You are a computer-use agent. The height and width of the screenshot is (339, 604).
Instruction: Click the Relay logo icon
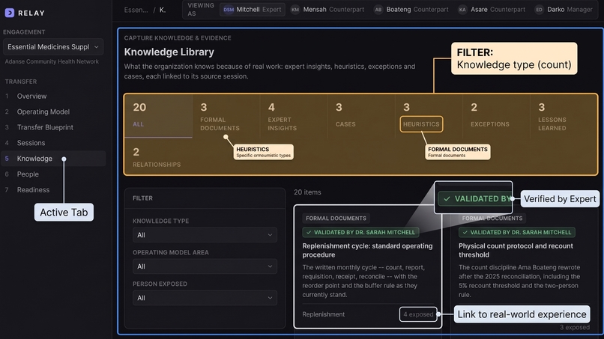[10, 13]
